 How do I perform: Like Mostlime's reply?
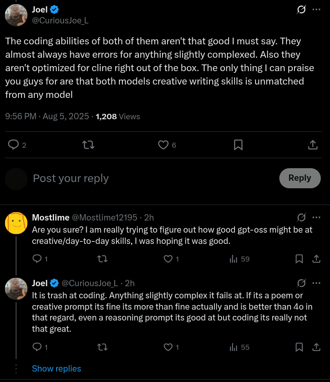click(x=168, y=259)
